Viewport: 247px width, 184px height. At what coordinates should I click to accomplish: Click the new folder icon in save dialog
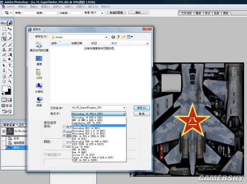point(123,37)
